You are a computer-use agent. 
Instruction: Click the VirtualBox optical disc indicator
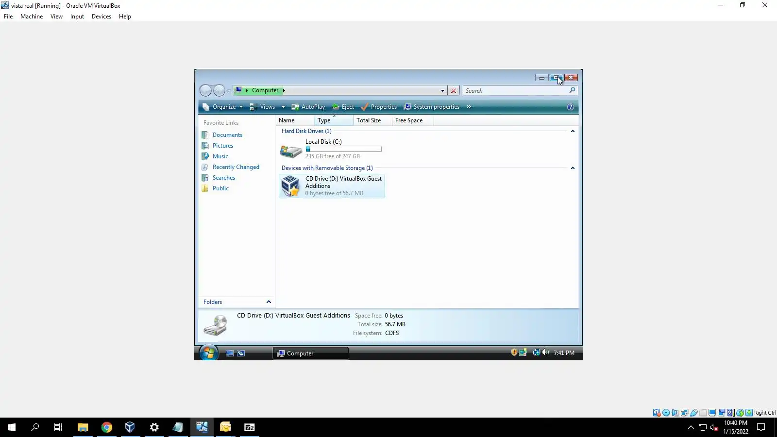tap(666, 413)
